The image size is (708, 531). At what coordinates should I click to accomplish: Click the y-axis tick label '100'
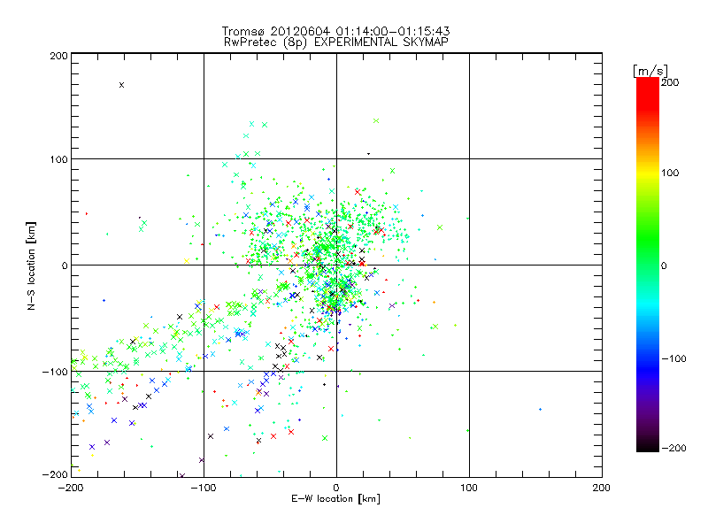[x=58, y=159]
